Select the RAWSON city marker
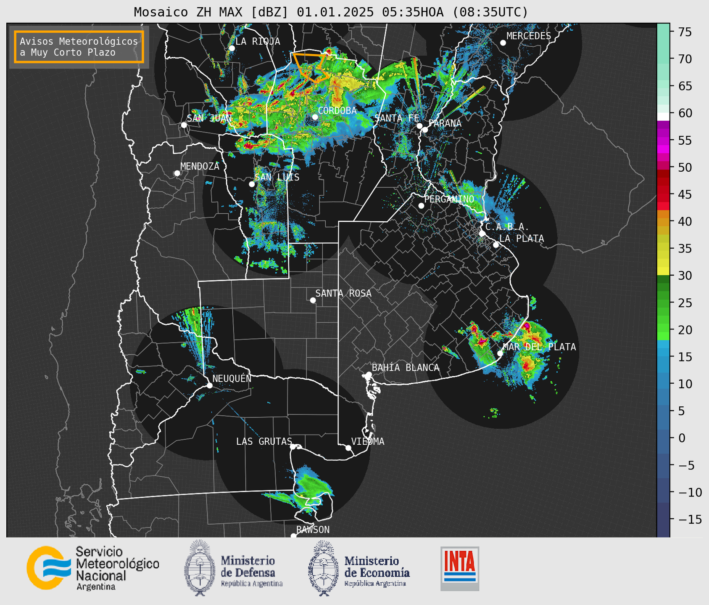This screenshot has height=605, width=709. click(x=293, y=536)
